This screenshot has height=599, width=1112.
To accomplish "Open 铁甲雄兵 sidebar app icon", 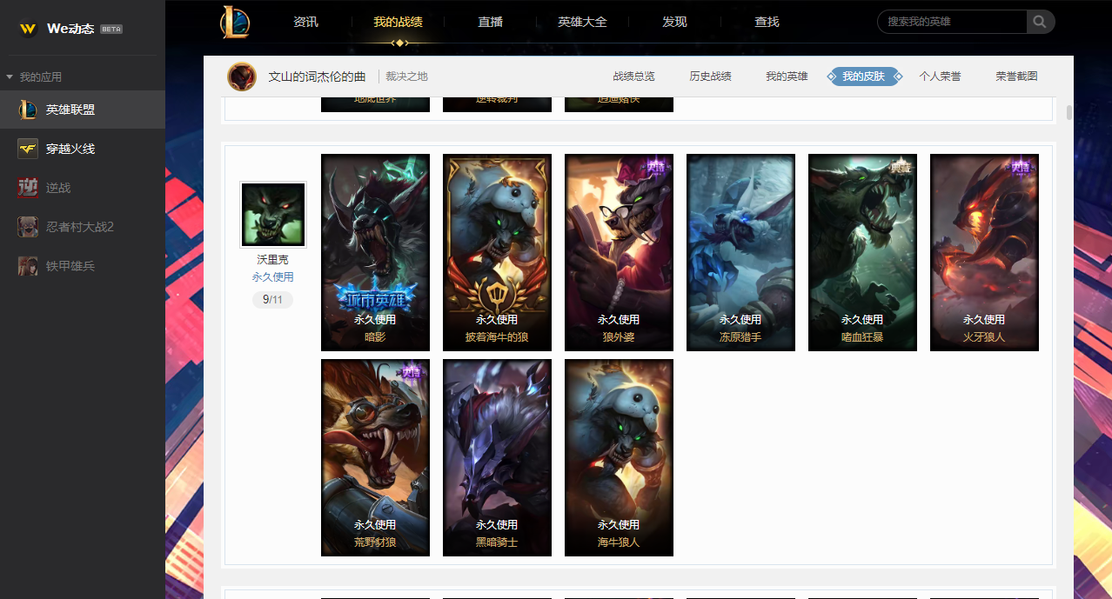I will click(x=28, y=266).
